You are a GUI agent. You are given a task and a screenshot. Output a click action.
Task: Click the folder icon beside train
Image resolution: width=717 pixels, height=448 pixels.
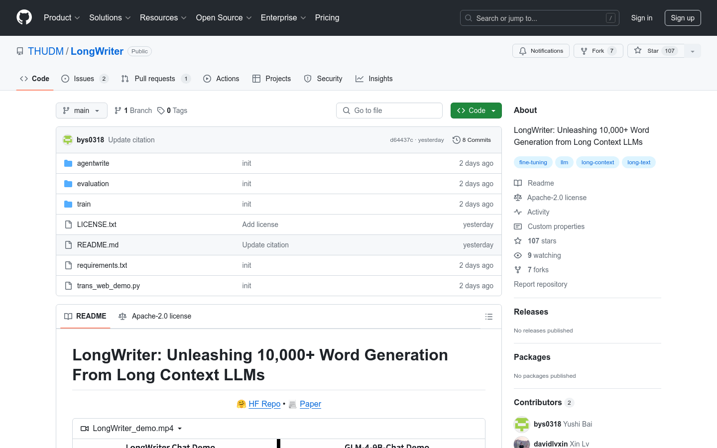click(x=68, y=204)
